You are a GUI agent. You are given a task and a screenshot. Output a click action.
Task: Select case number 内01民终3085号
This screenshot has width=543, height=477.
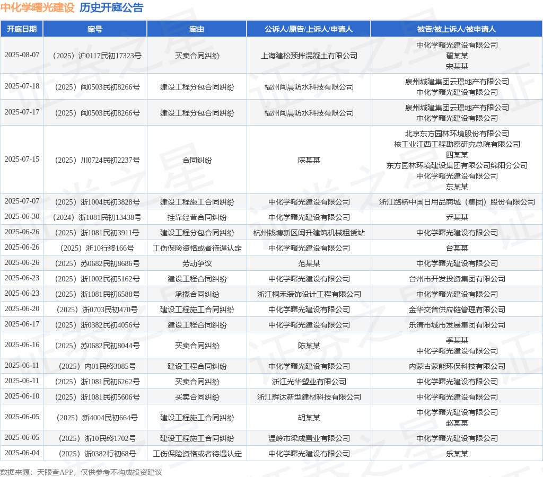[97, 366]
